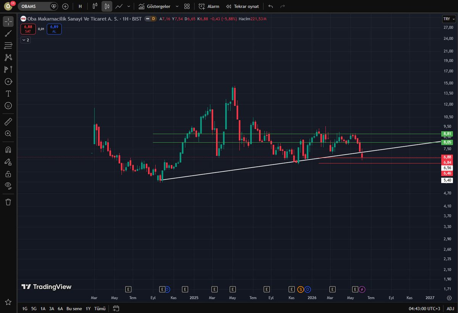Select the Bu sene time range
458x313 pixels.
click(74, 308)
